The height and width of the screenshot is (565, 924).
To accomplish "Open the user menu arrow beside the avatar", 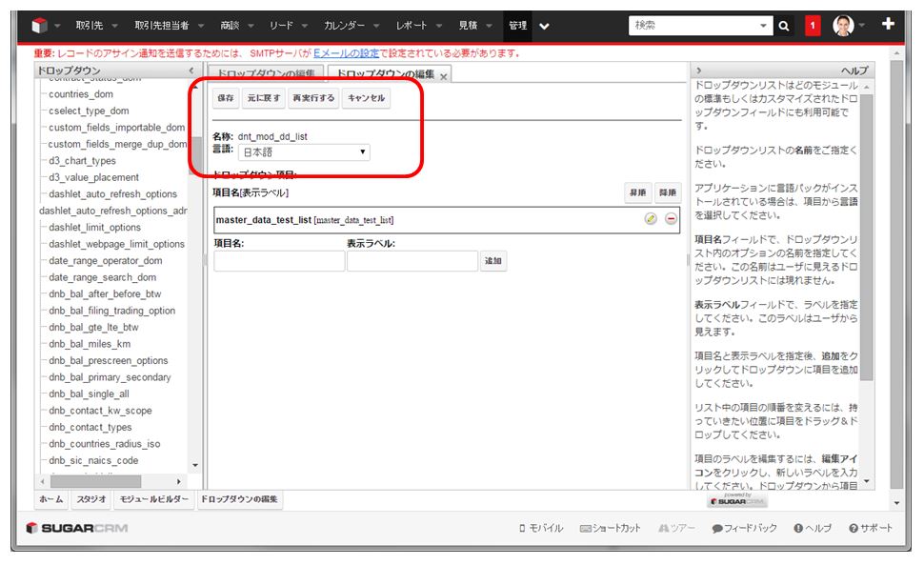I will [862, 26].
